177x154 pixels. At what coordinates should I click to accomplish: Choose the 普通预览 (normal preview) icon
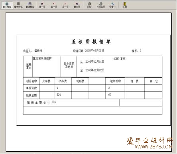pyautogui.click(x=30, y=5)
